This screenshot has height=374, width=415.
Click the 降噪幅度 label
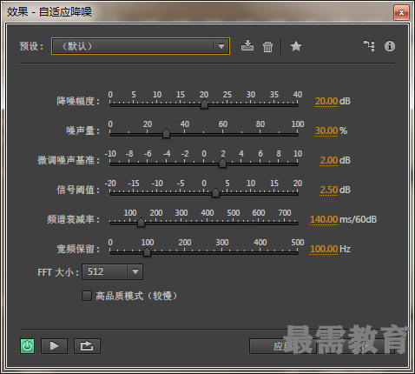pos(78,101)
